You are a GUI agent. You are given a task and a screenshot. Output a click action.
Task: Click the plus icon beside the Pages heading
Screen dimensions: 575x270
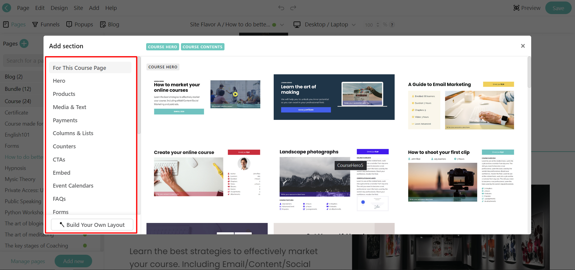point(23,43)
